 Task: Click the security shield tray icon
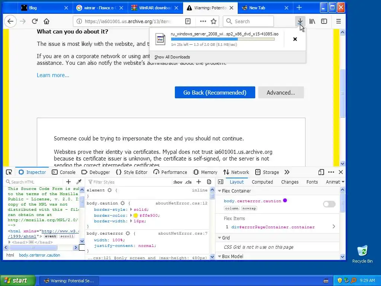tap(340, 280)
